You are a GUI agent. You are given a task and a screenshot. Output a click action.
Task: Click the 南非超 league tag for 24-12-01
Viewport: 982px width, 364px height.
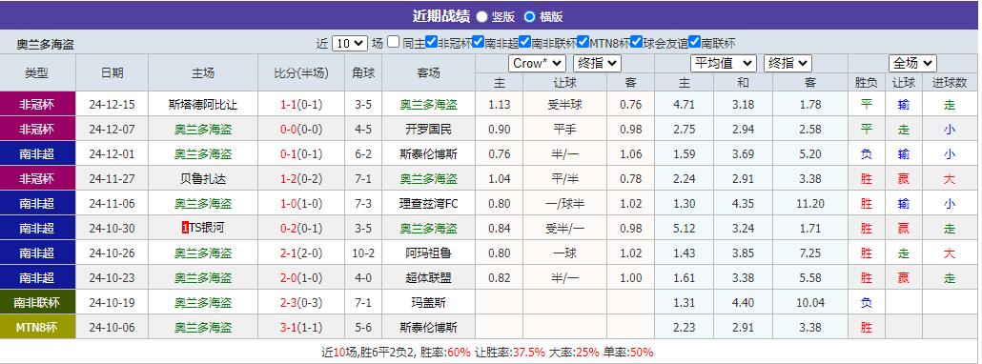pyautogui.click(x=37, y=153)
